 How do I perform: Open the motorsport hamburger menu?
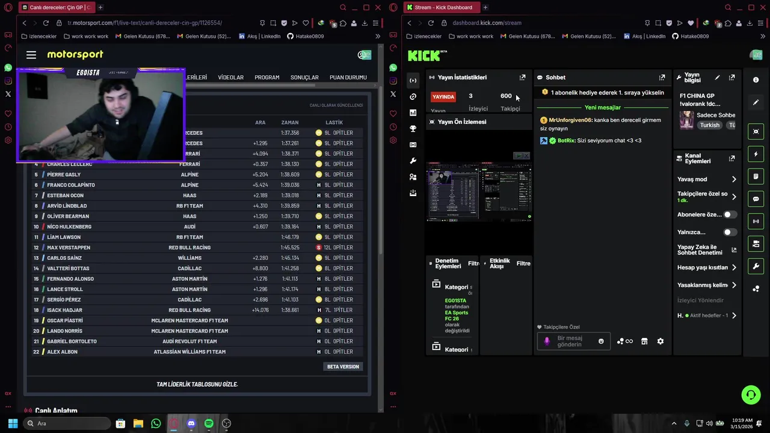(31, 55)
